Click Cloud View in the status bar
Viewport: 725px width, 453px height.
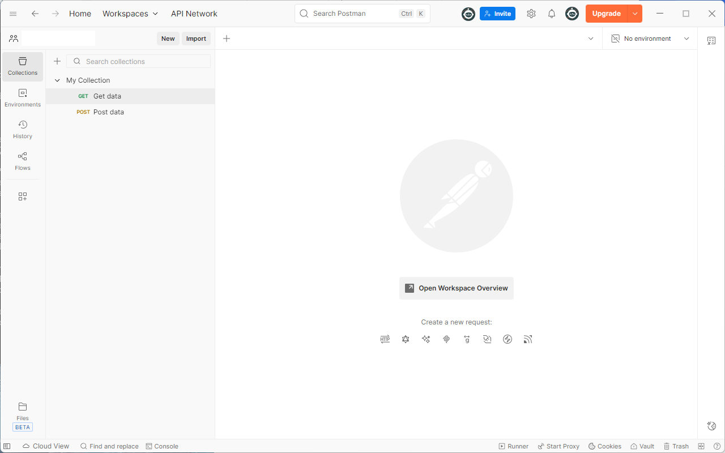46,446
